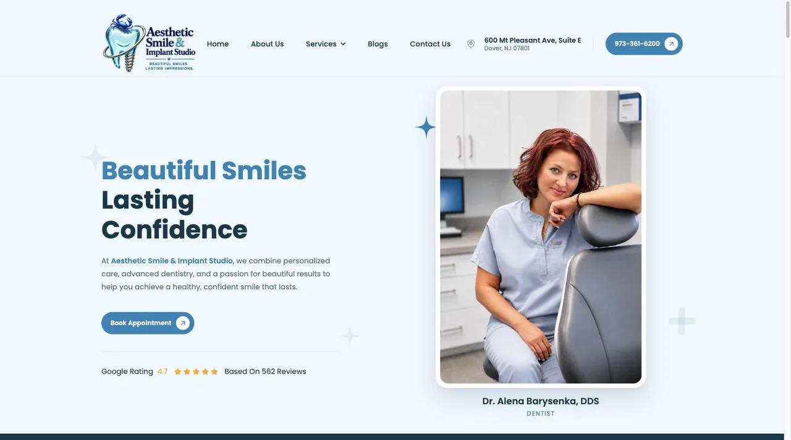
Task: Open the Contact Us page
Action: point(430,44)
